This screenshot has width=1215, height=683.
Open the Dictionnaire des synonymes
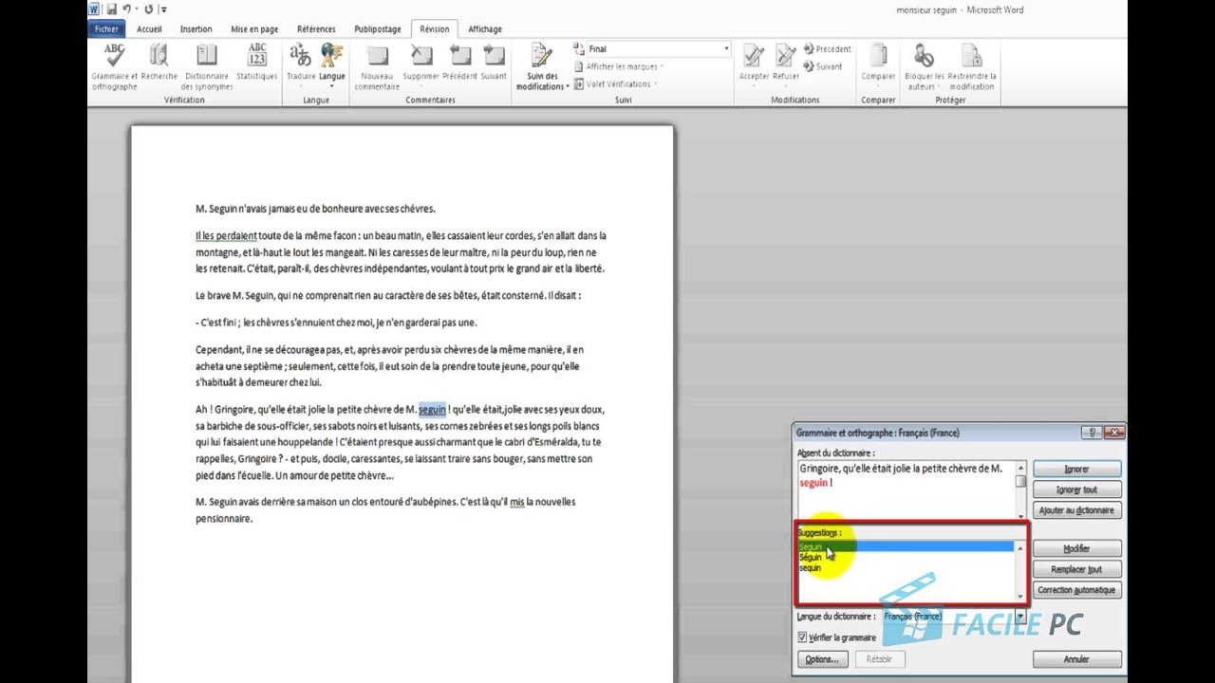point(207,66)
